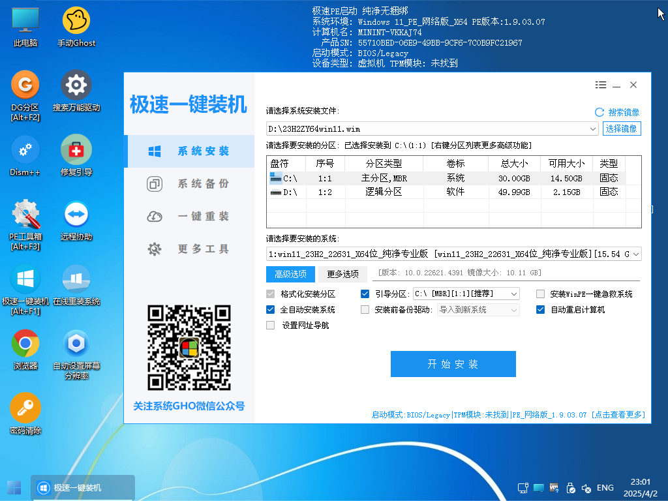Select the 主分区,MBR cell in the partition table
The height and width of the screenshot is (501, 668).
(384, 178)
